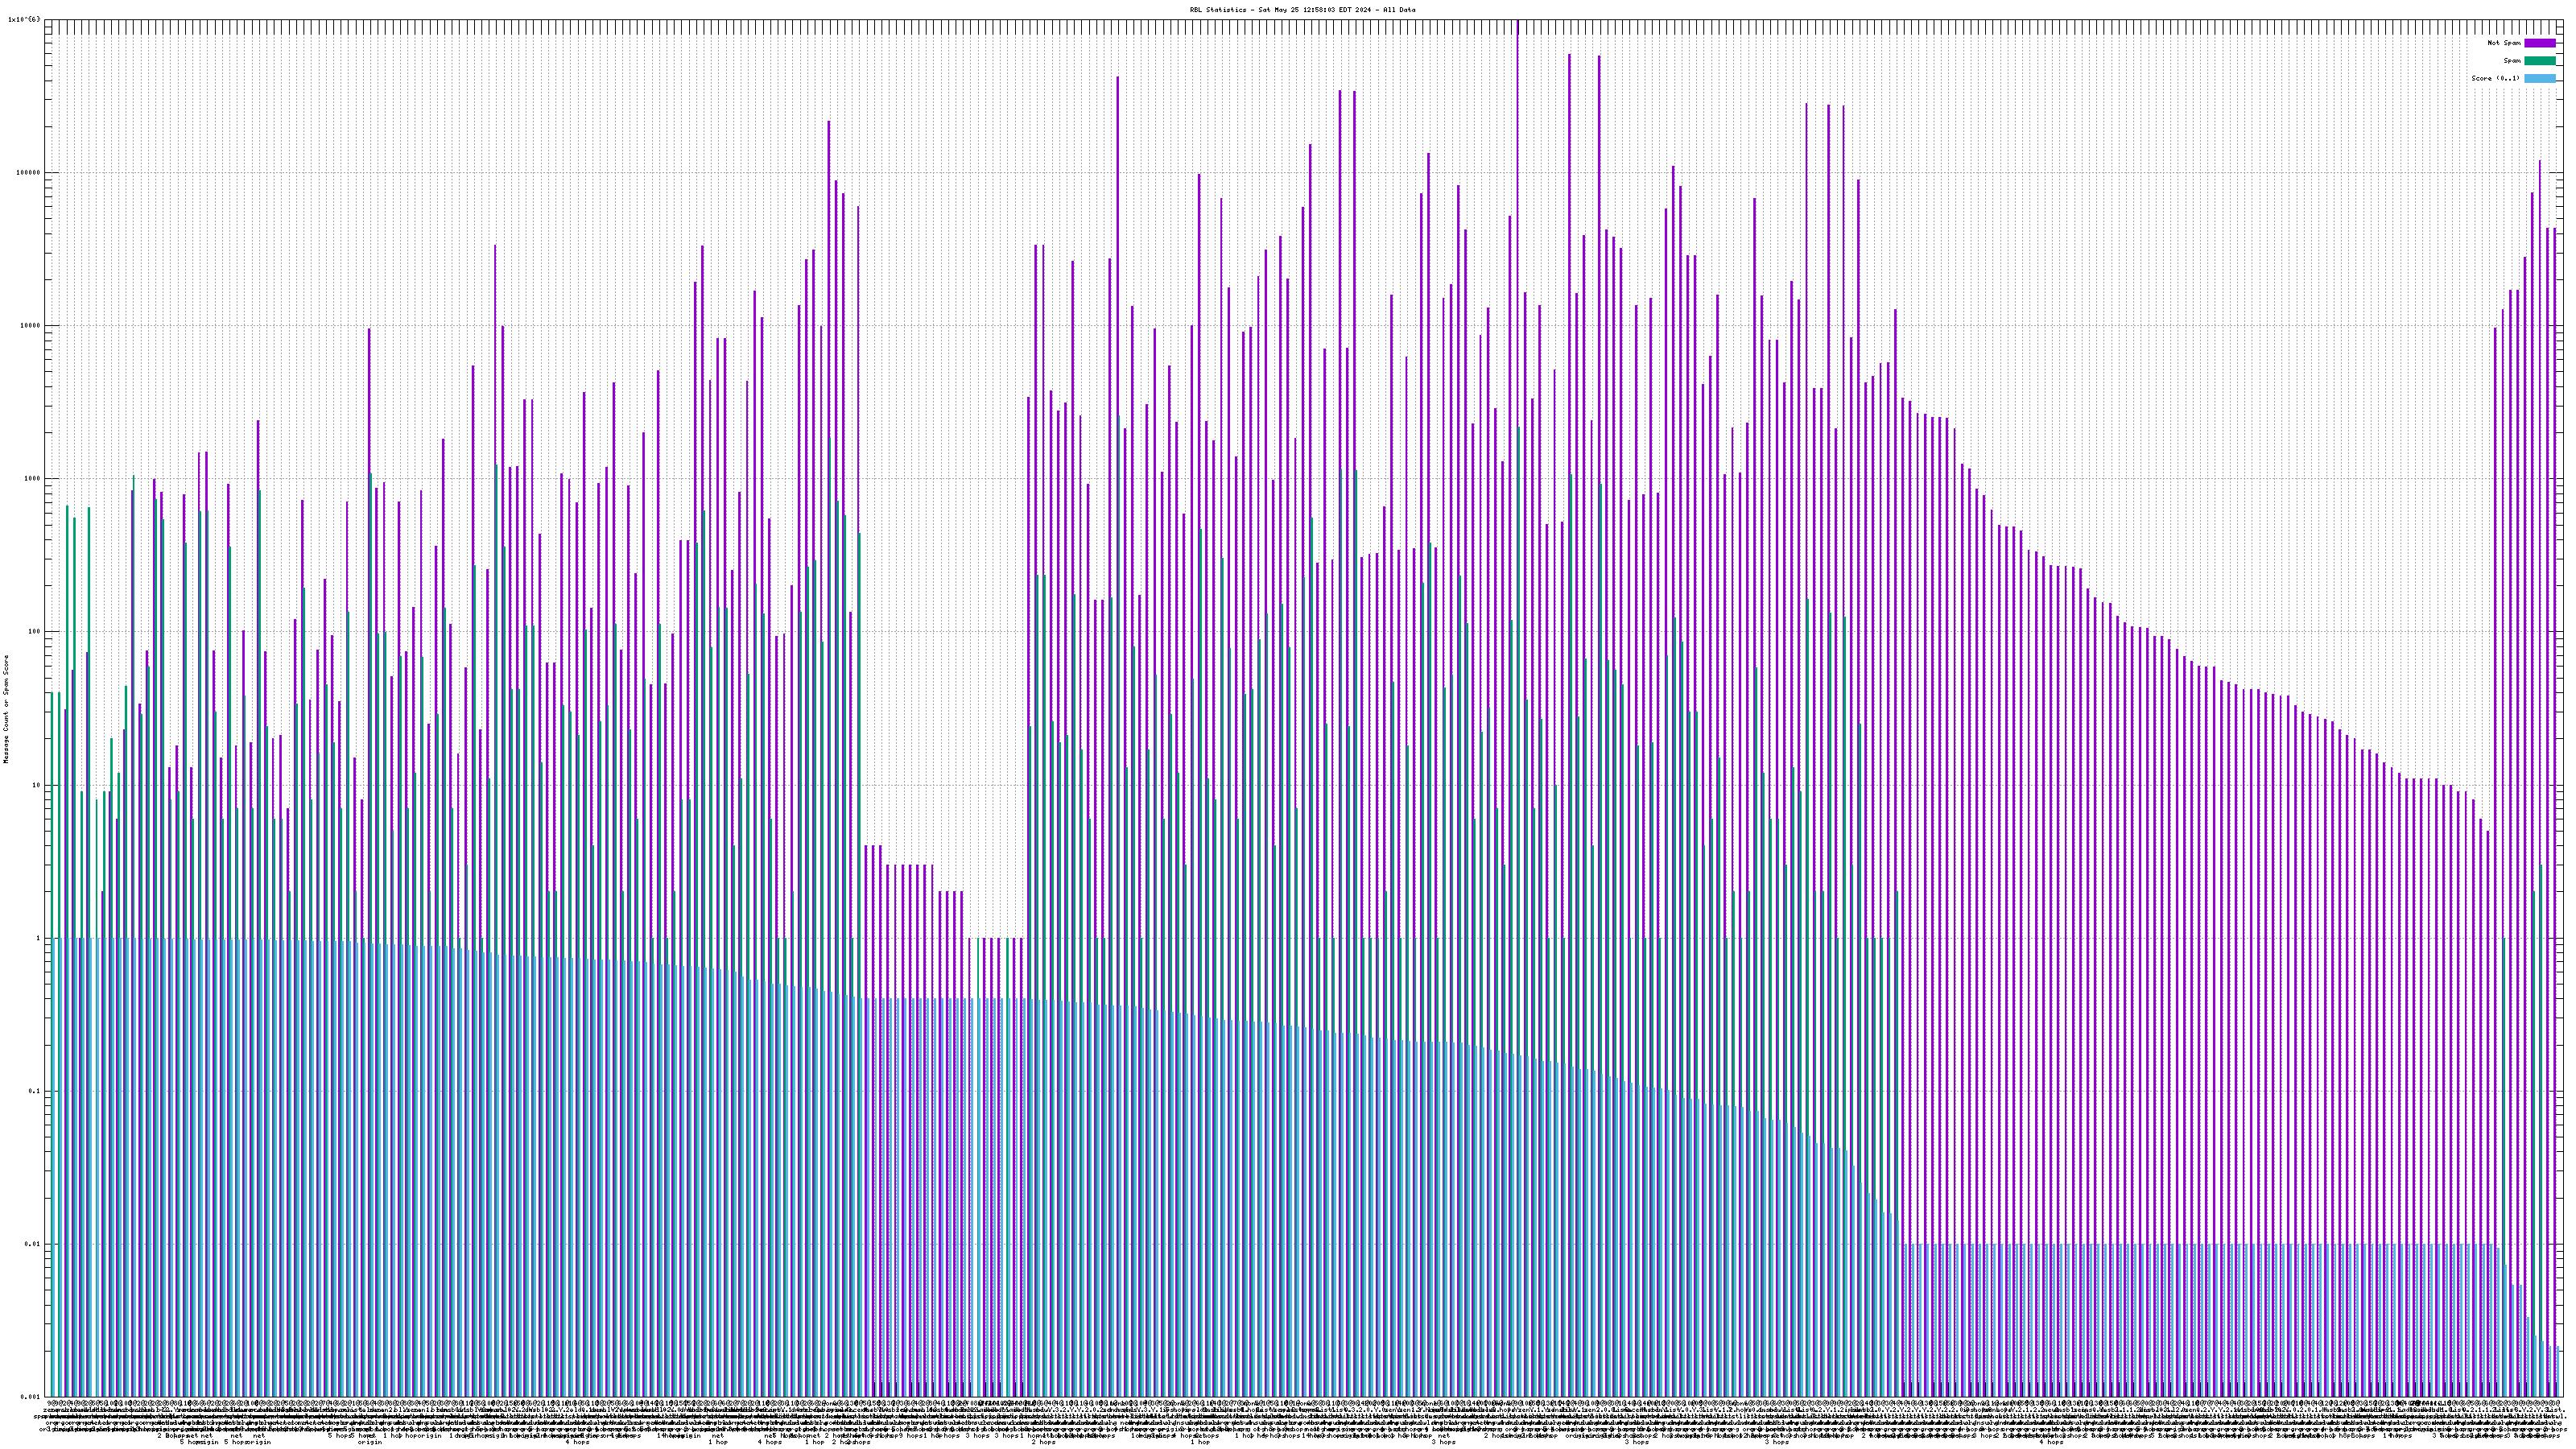Click "All Data" at end of chart title
This screenshot has height=1449, width=2576.
click(1399, 10)
